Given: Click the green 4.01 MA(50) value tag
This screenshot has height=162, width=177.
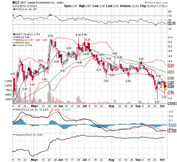Looking at the screenshot, I should click(171, 72).
